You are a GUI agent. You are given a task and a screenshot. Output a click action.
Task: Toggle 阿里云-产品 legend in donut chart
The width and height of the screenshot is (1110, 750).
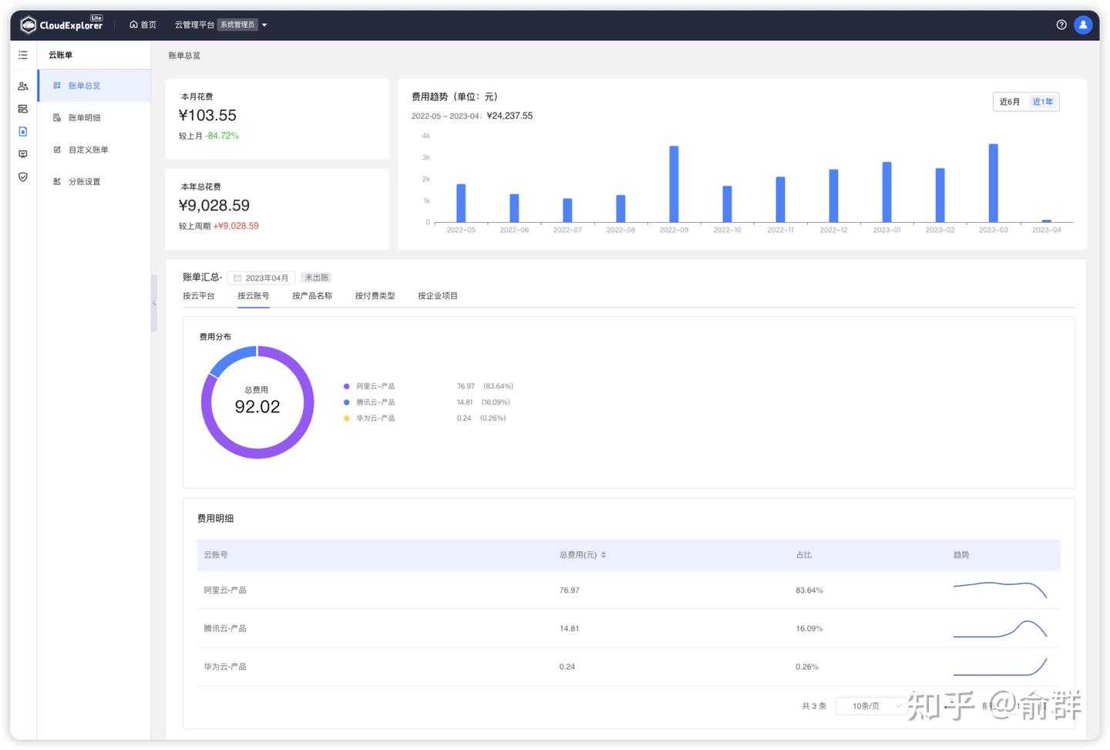pyautogui.click(x=369, y=386)
